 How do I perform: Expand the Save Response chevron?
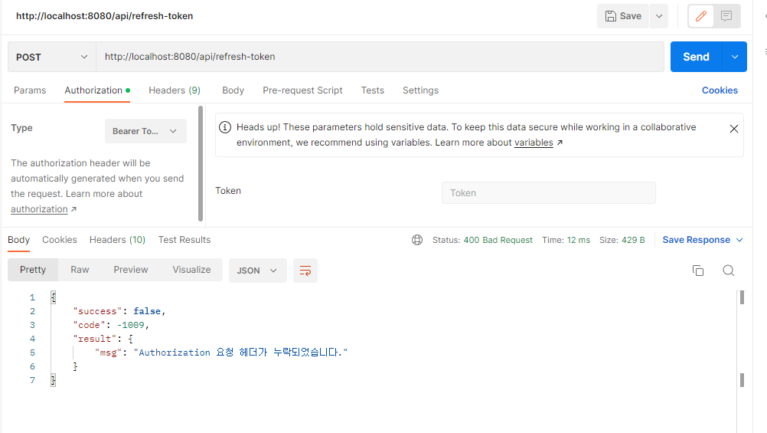739,240
